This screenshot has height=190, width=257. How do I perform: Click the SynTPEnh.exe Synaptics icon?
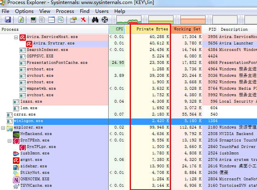click(x=16, y=141)
